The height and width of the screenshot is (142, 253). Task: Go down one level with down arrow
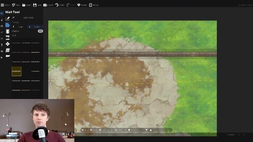tap(147, 130)
